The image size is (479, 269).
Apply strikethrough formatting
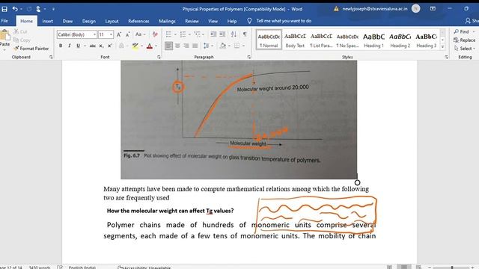92,46
